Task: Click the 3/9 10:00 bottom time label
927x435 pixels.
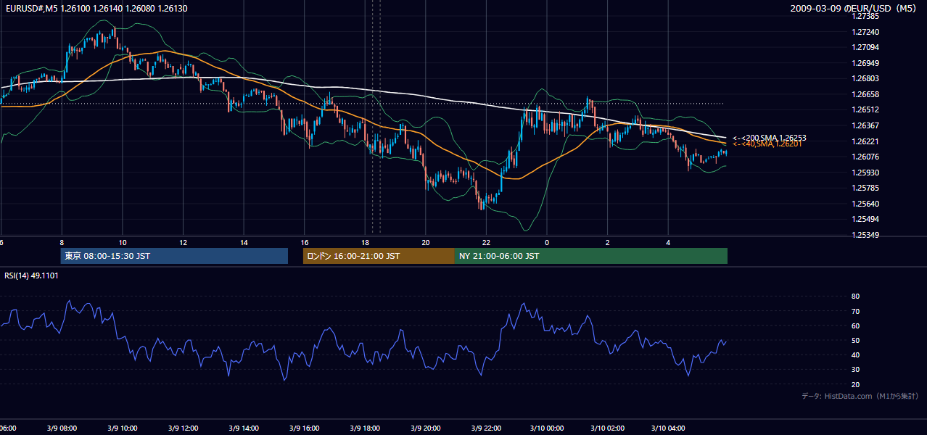Action: pyautogui.click(x=122, y=428)
